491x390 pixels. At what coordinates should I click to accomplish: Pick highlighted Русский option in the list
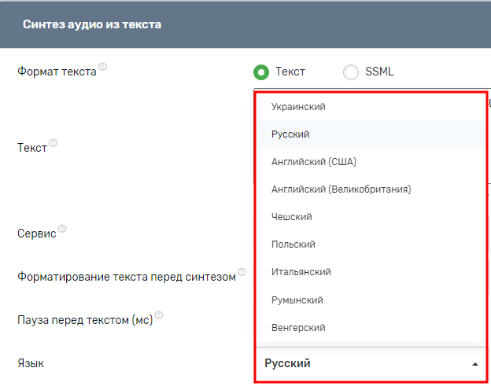[290, 134]
